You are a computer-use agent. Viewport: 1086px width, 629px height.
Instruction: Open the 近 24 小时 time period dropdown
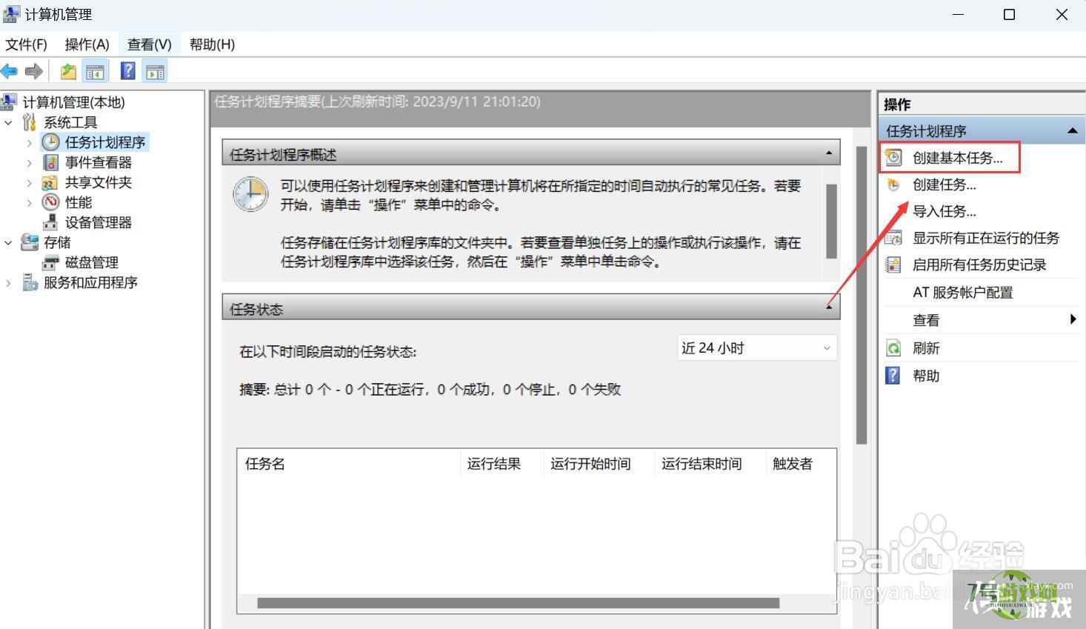click(x=757, y=347)
